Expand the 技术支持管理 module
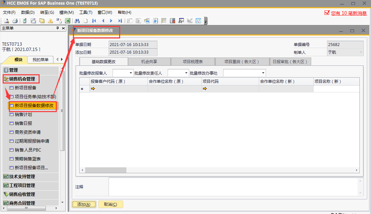This screenshot has height=214, width=371. [x=22, y=177]
